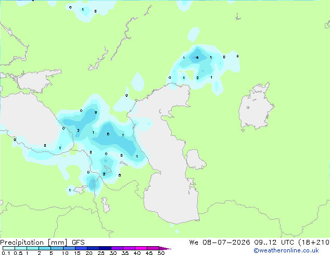Click the 1–2 mm legend color swatch
The height and width of the screenshot is (255, 330).
(x=33, y=248)
